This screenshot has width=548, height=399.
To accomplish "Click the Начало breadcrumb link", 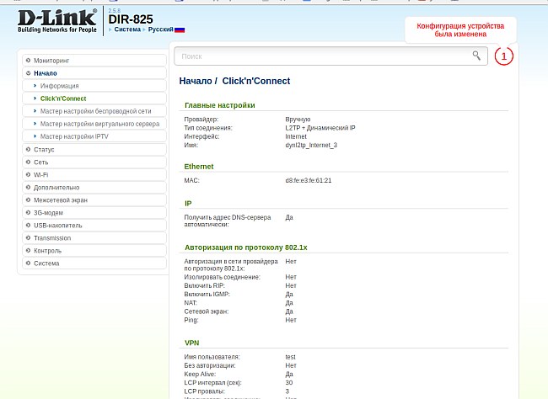I will pyautogui.click(x=194, y=82).
